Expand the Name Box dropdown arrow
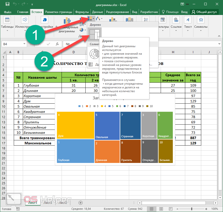Viewport: 223px width, 212px height. [24, 44]
